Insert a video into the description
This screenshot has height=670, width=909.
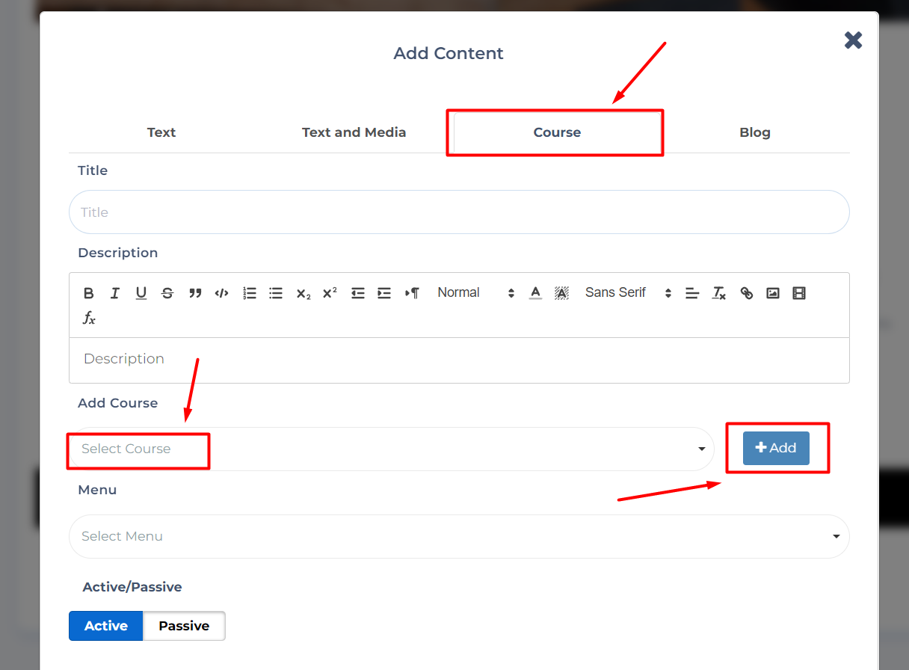tap(799, 293)
